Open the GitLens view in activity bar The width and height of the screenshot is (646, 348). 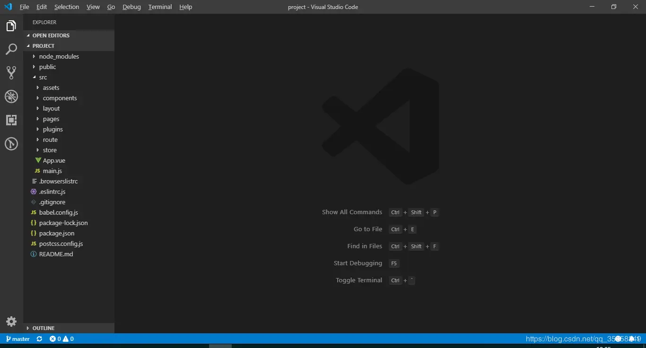coord(11,143)
